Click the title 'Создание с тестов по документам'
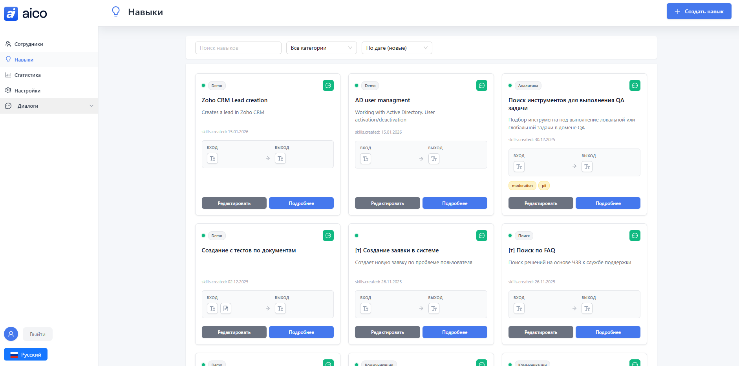Image resolution: width=739 pixels, height=366 pixels. (249, 250)
